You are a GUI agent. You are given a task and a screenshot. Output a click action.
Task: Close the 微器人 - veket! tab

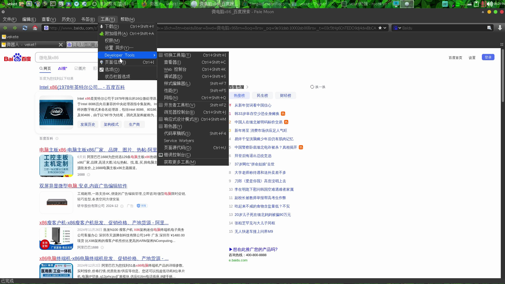(61, 45)
